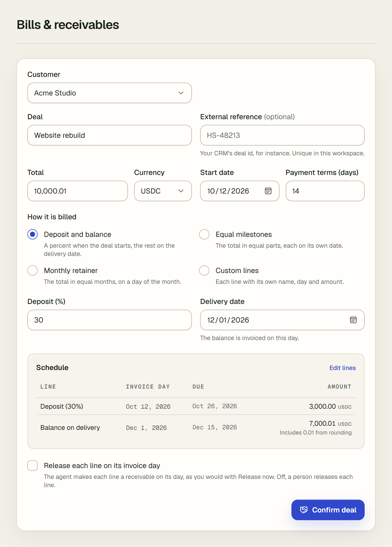This screenshot has width=392, height=547.
Task: Click the Balance on delivery schedule line
Action: tap(196, 428)
